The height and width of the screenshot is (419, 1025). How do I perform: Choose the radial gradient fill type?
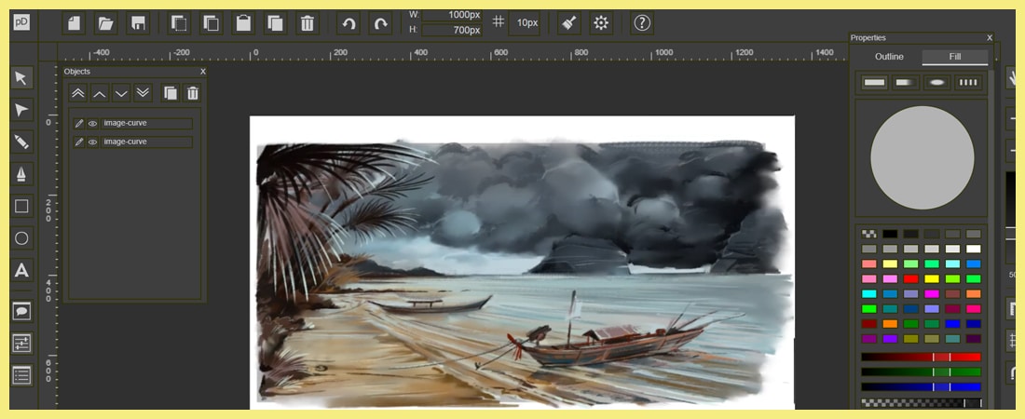coord(936,82)
